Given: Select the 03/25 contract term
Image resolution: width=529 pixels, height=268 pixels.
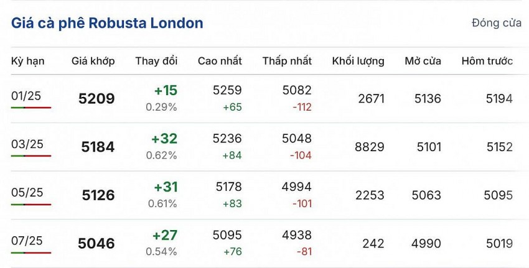Looking at the screenshot, I should [x=27, y=144].
